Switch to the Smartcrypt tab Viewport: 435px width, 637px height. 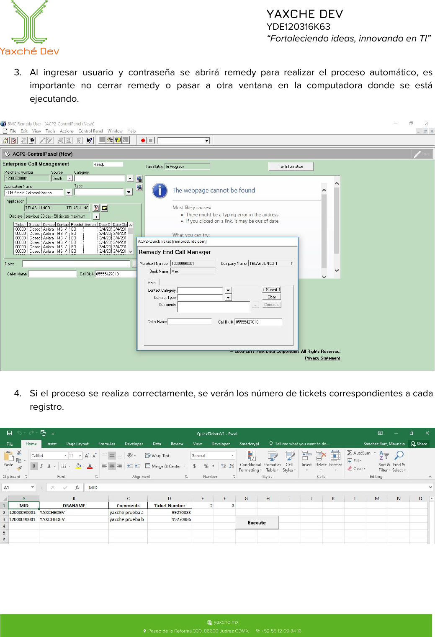click(x=249, y=444)
